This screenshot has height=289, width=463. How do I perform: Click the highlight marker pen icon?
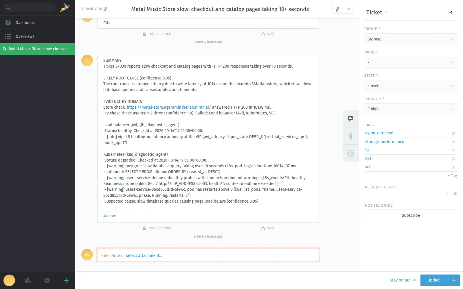[338, 9]
